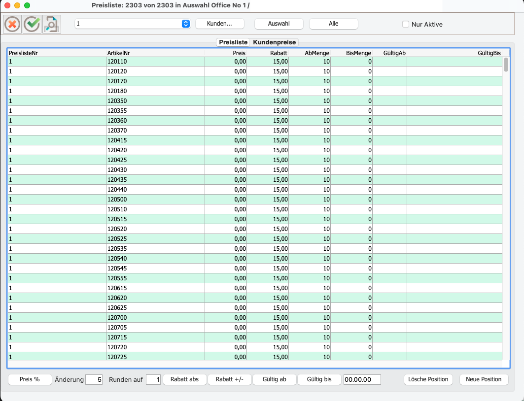Viewport: 524px width, 401px height.
Task: Select article number 120620
Action: click(117, 298)
